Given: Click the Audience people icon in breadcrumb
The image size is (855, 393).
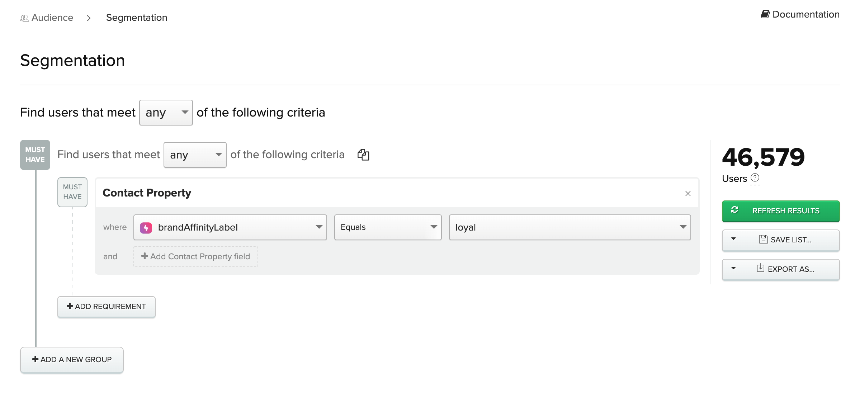Looking at the screenshot, I should pos(24,18).
